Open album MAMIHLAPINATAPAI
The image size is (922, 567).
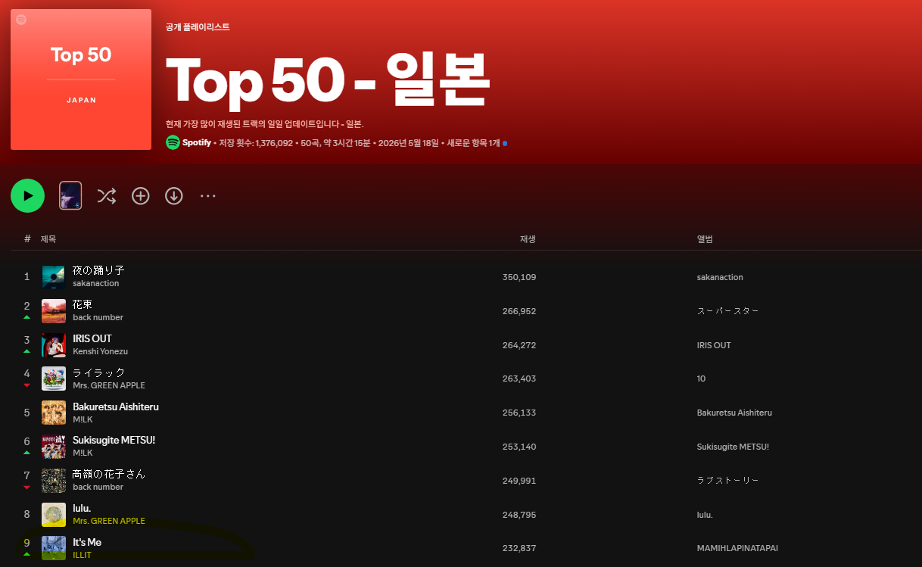[737, 548]
